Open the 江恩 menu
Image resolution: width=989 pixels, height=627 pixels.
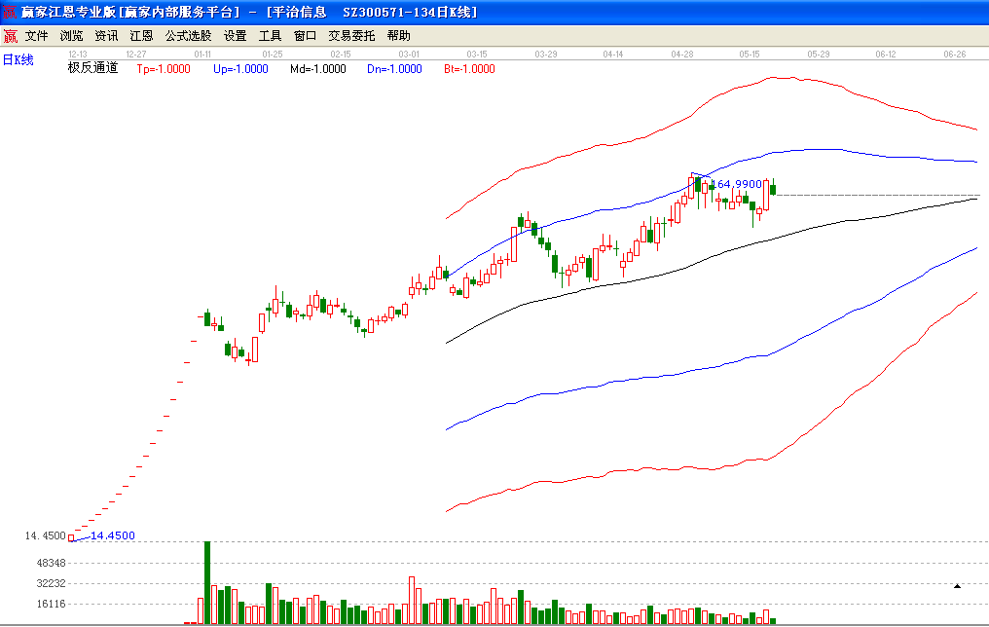point(141,36)
